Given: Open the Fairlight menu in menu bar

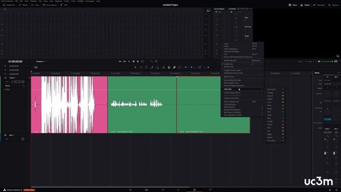Looking at the screenshot, I should click(80, 1).
